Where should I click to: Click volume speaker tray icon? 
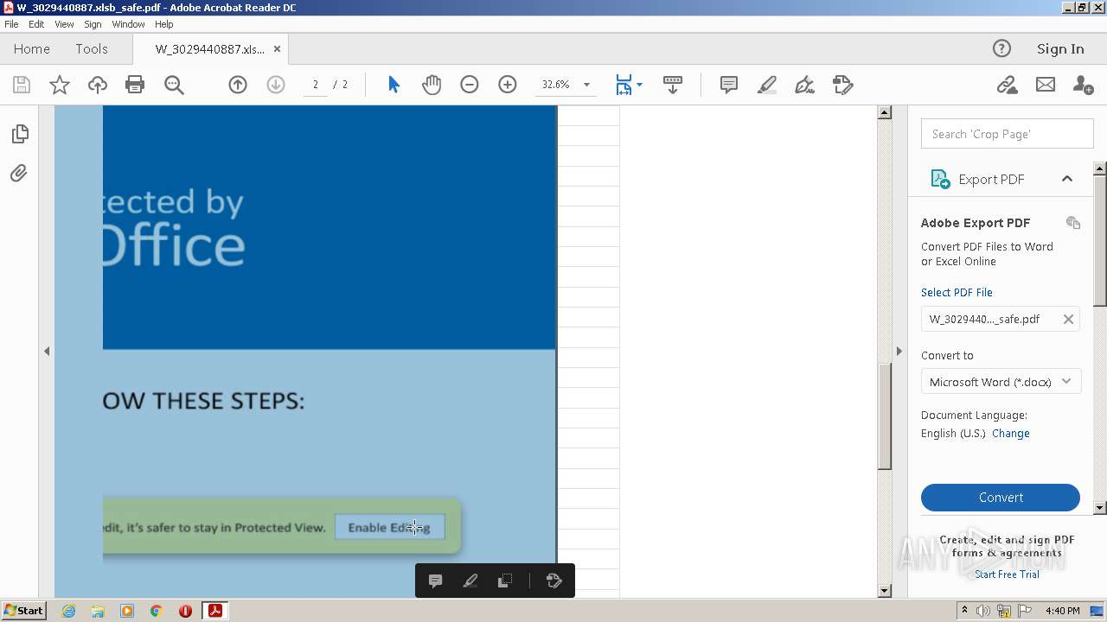click(x=983, y=611)
